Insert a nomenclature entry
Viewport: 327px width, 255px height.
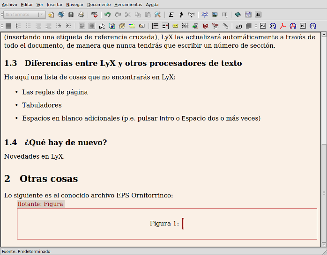(142, 26)
